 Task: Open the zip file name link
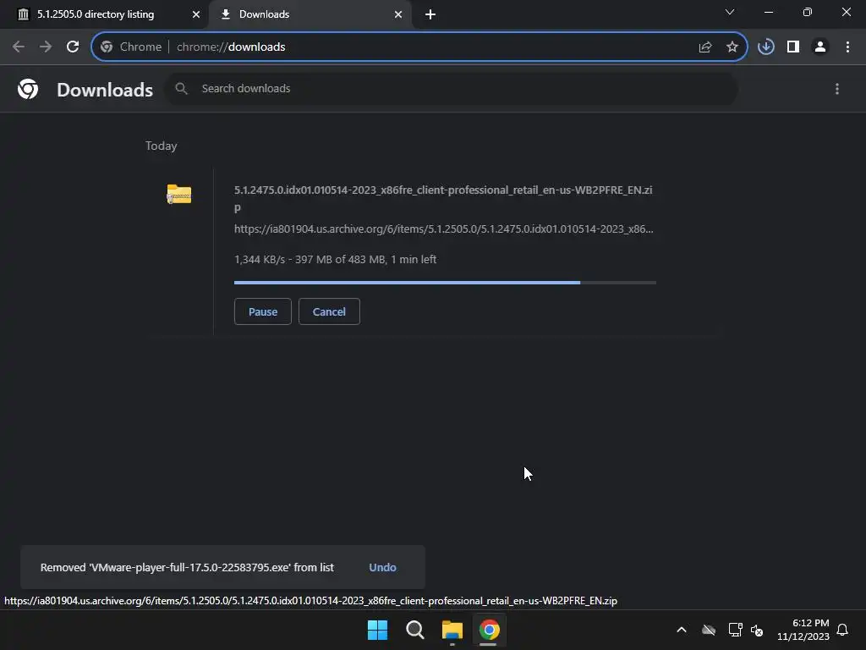(443, 198)
